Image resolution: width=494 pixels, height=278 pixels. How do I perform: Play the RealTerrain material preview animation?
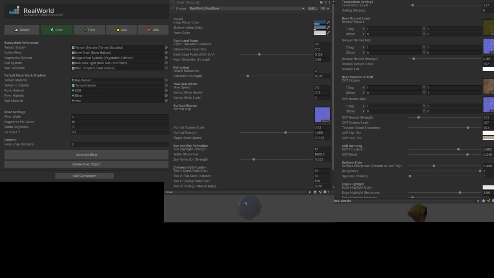478,201
